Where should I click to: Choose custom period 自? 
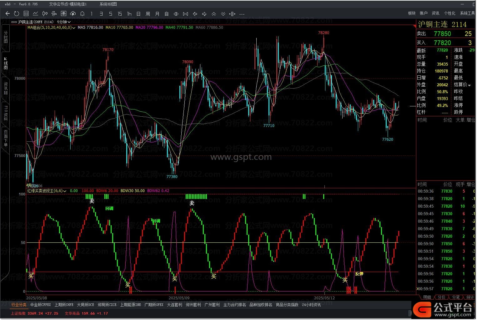click(x=167, y=14)
